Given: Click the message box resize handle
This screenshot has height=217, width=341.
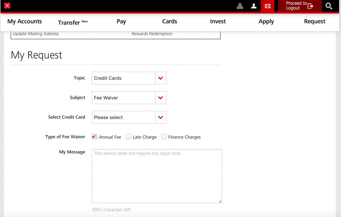Looking at the screenshot, I should [x=220, y=201].
